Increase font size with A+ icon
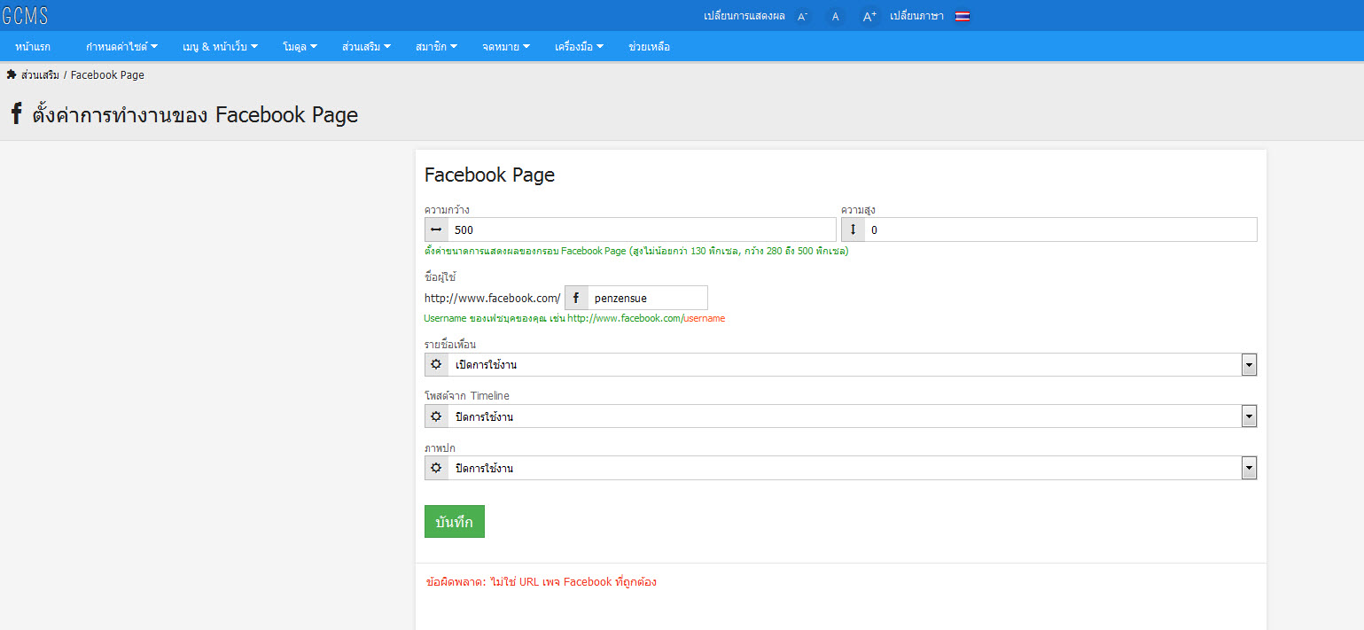The image size is (1364, 630). click(869, 16)
